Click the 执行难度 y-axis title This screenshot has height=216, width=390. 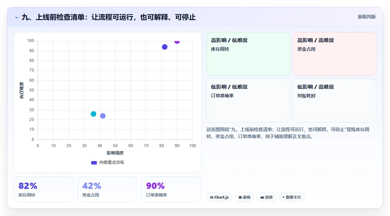click(22, 90)
